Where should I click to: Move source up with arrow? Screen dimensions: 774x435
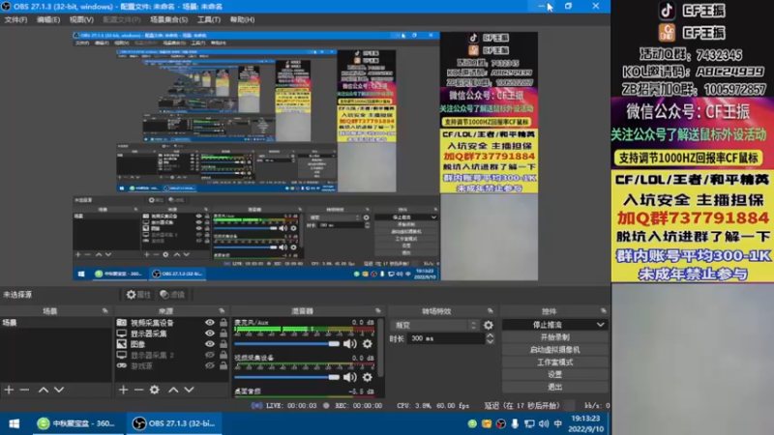click(x=173, y=390)
